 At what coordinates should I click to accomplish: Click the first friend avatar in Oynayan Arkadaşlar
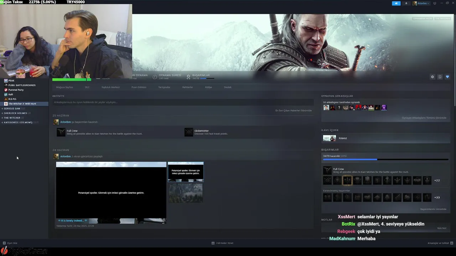[326, 108]
